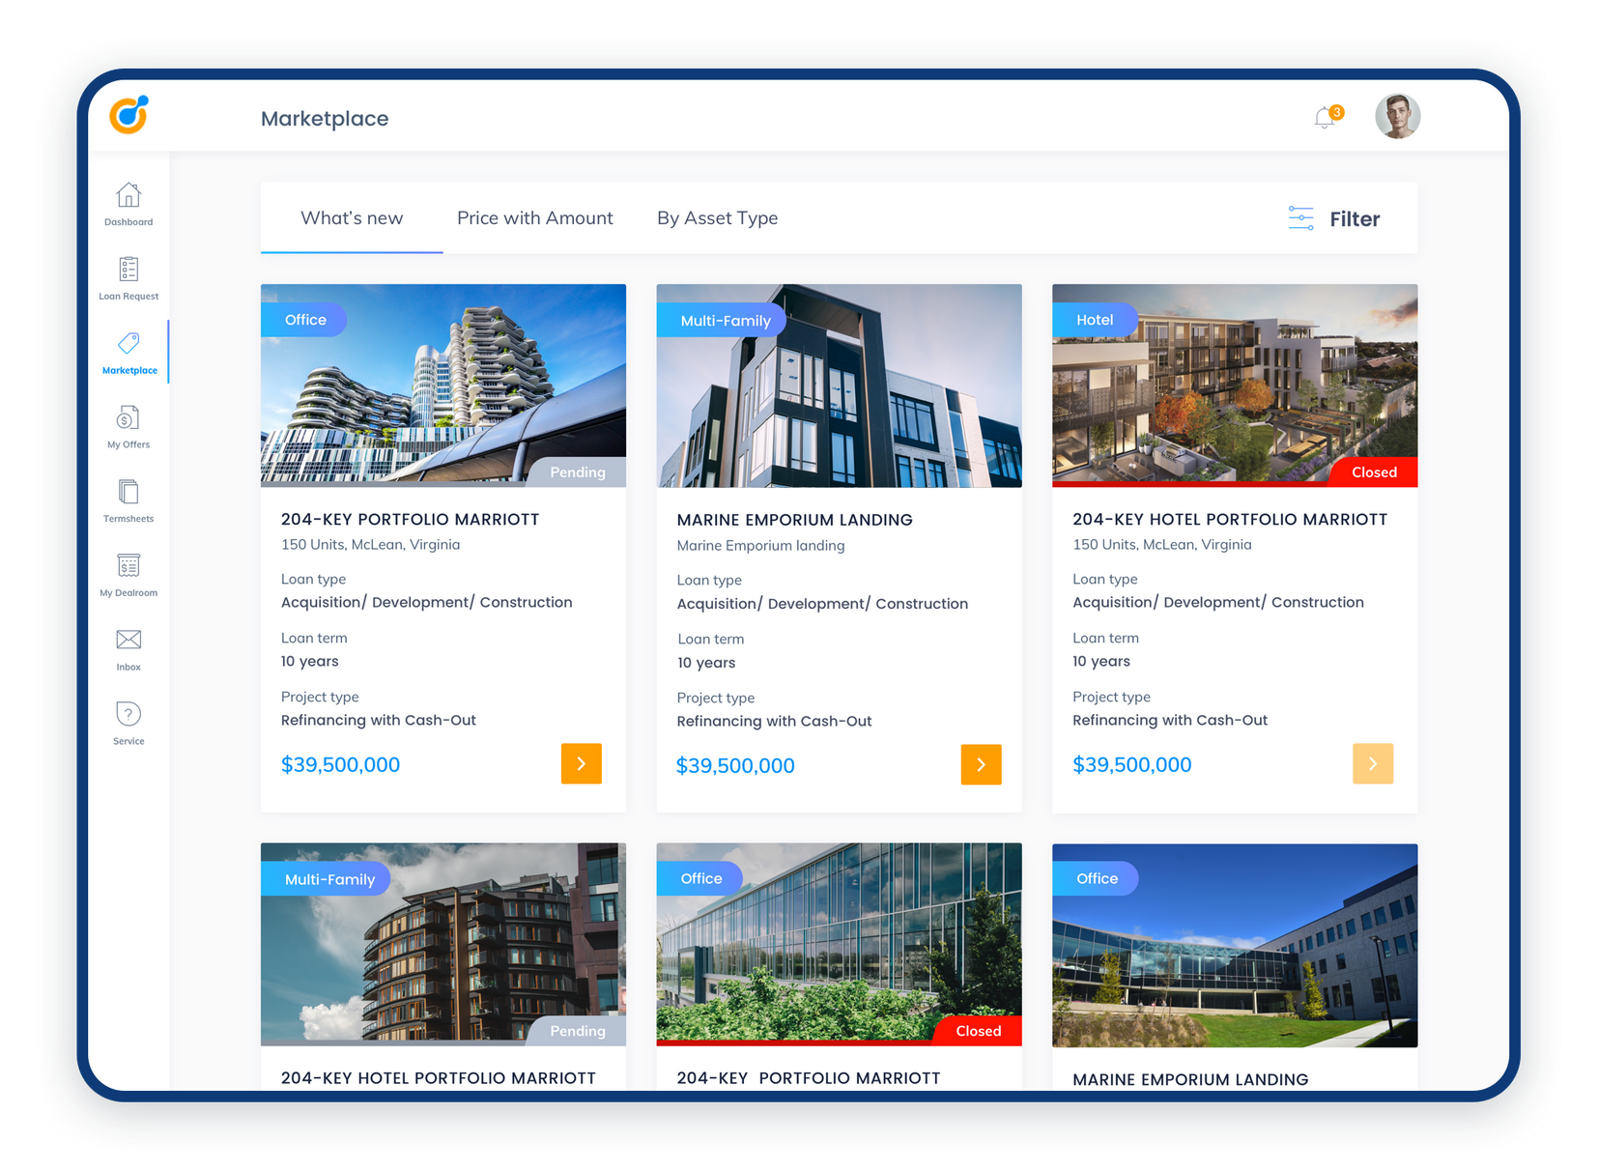The width and height of the screenshot is (1598, 1171).
Task: Switch to Price with Amount tab
Action: tap(534, 218)
